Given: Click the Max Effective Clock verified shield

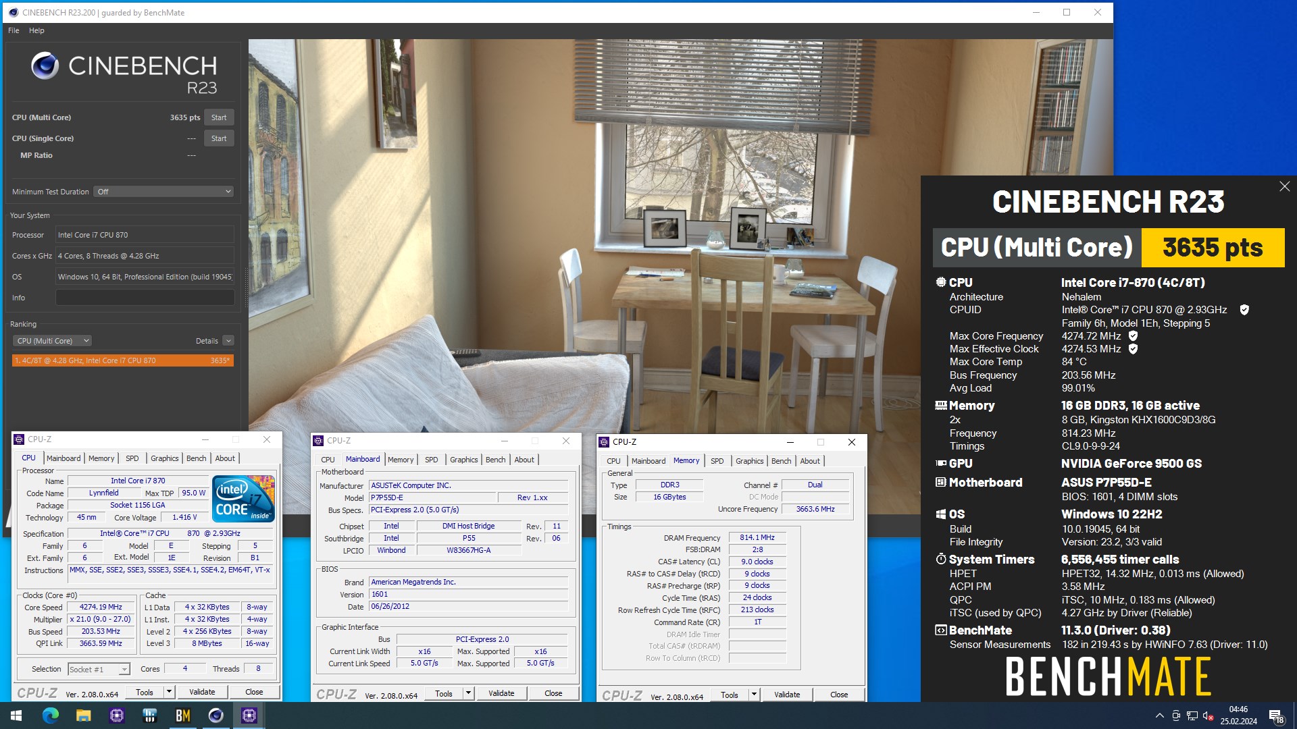Looking at the screenshot, I should [x=1134, y=349].
